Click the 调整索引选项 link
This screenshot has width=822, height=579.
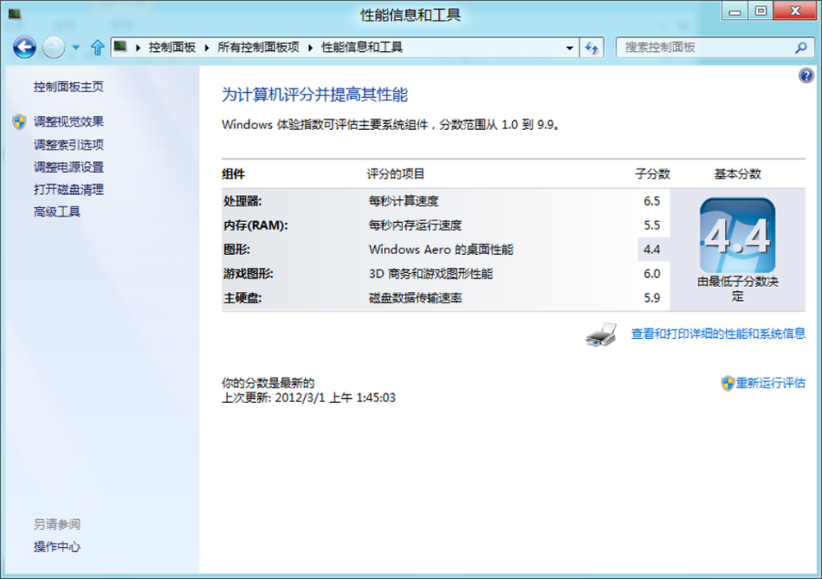tap(68, 145)
